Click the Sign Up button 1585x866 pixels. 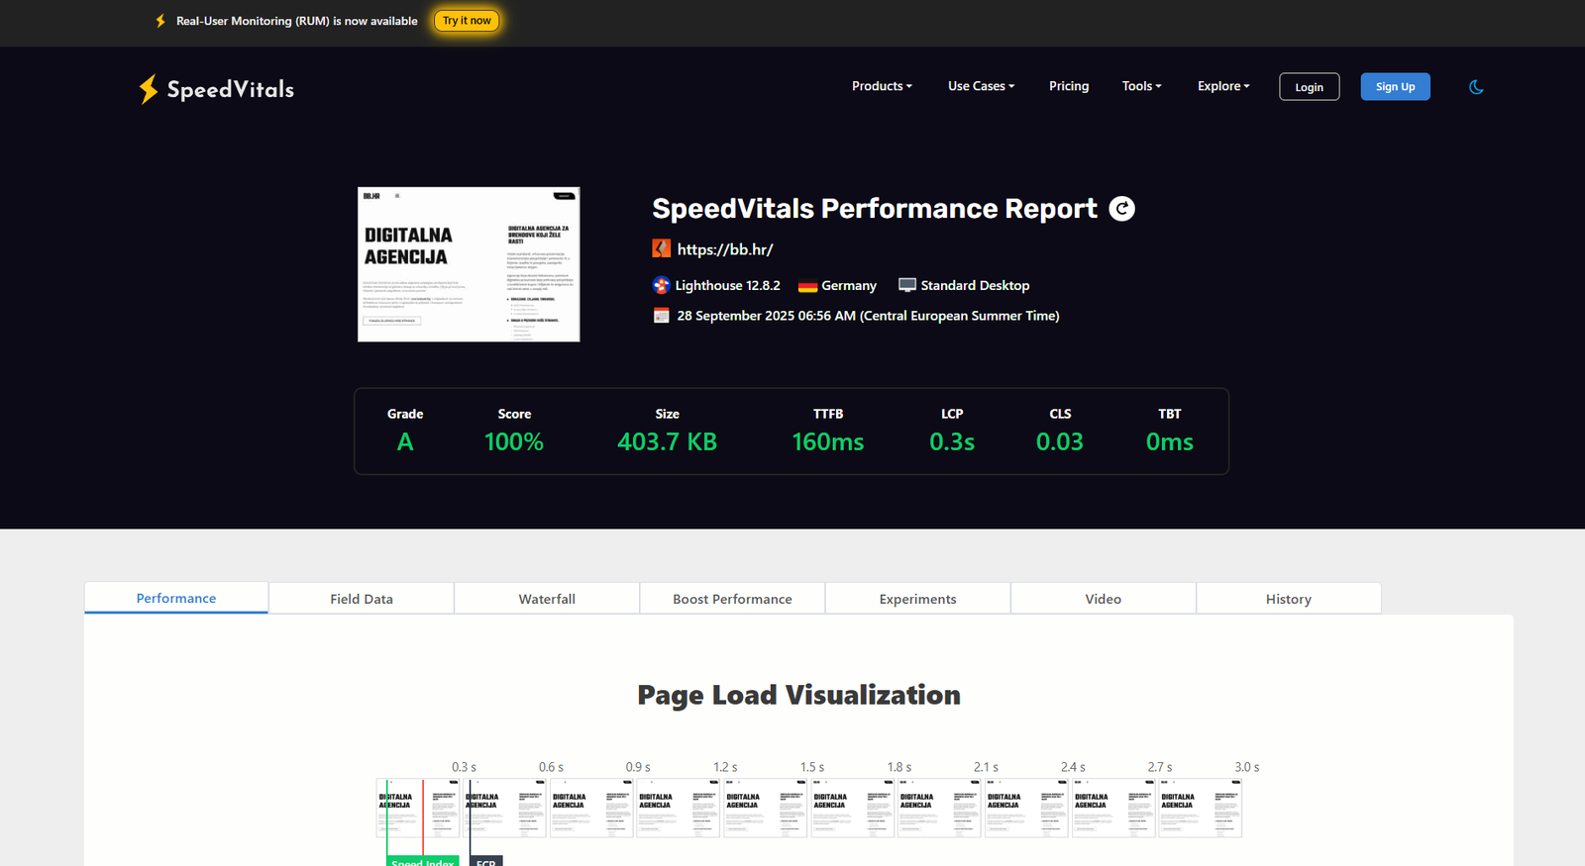1395,87
